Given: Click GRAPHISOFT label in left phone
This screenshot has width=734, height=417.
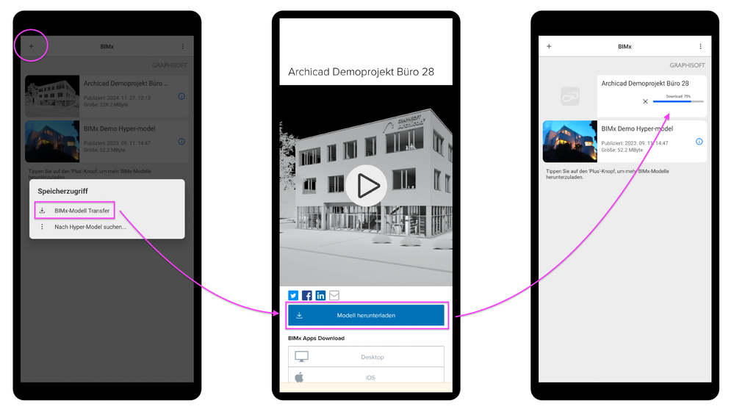Looking at the screenshot, I should (169, 65).
